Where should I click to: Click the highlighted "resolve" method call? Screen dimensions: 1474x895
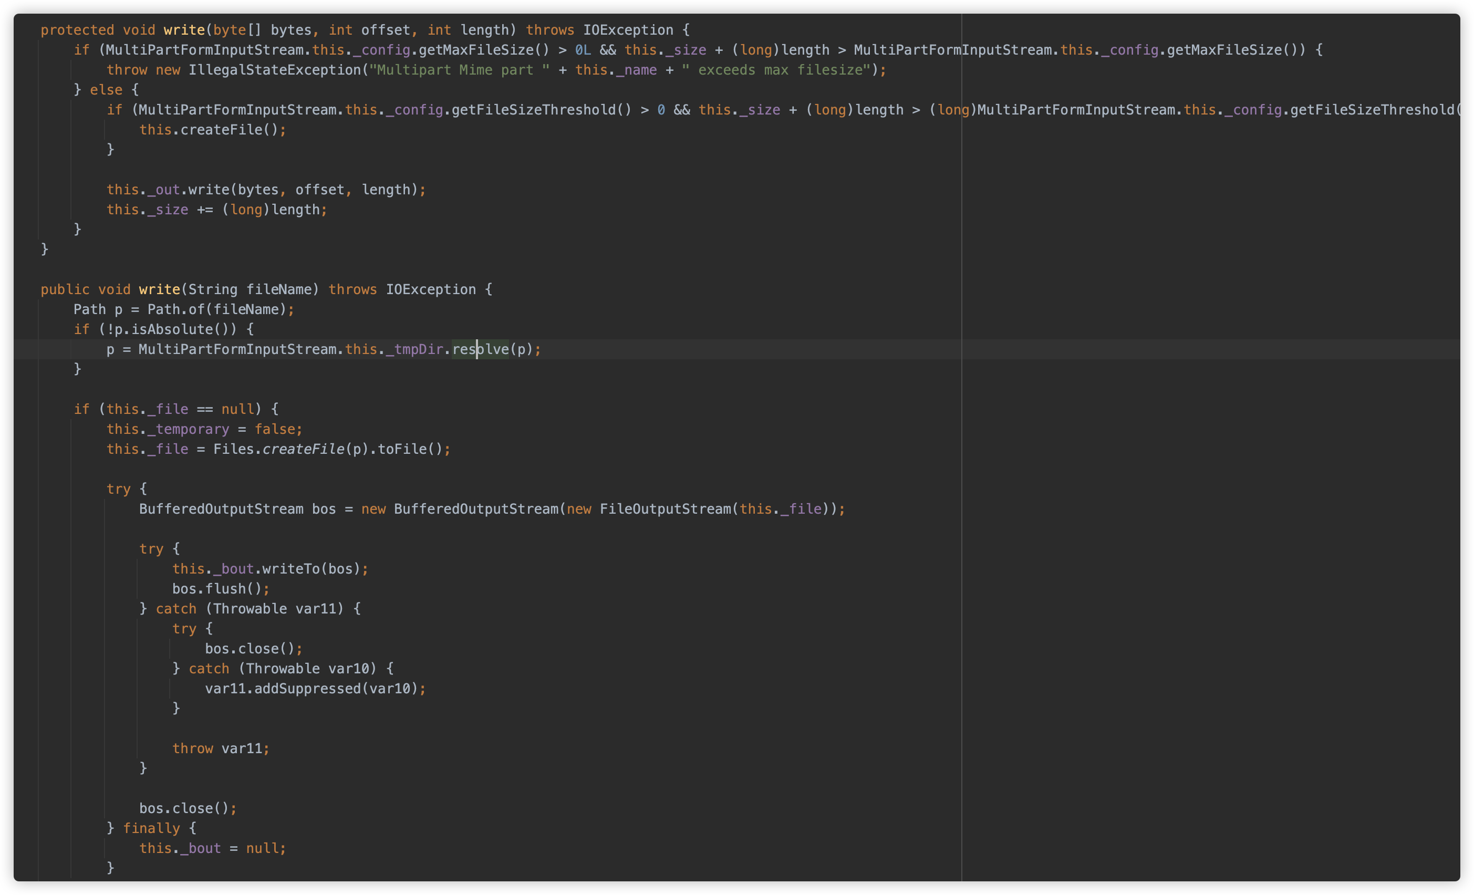coord(480,349)
